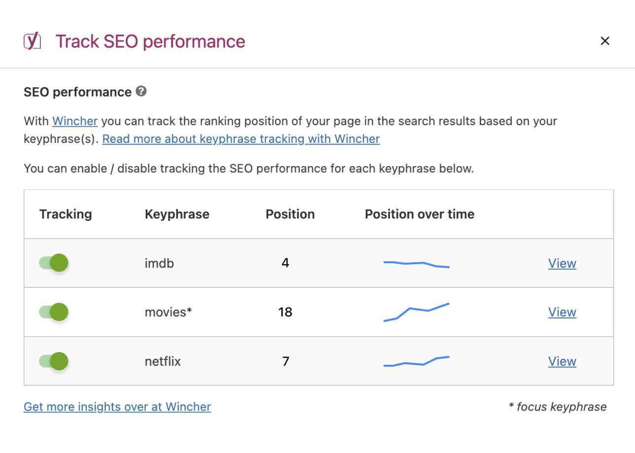Click the Yoast logo icon in header
Image resolution: width=635 pixels, height=453 pixels.
33,41
